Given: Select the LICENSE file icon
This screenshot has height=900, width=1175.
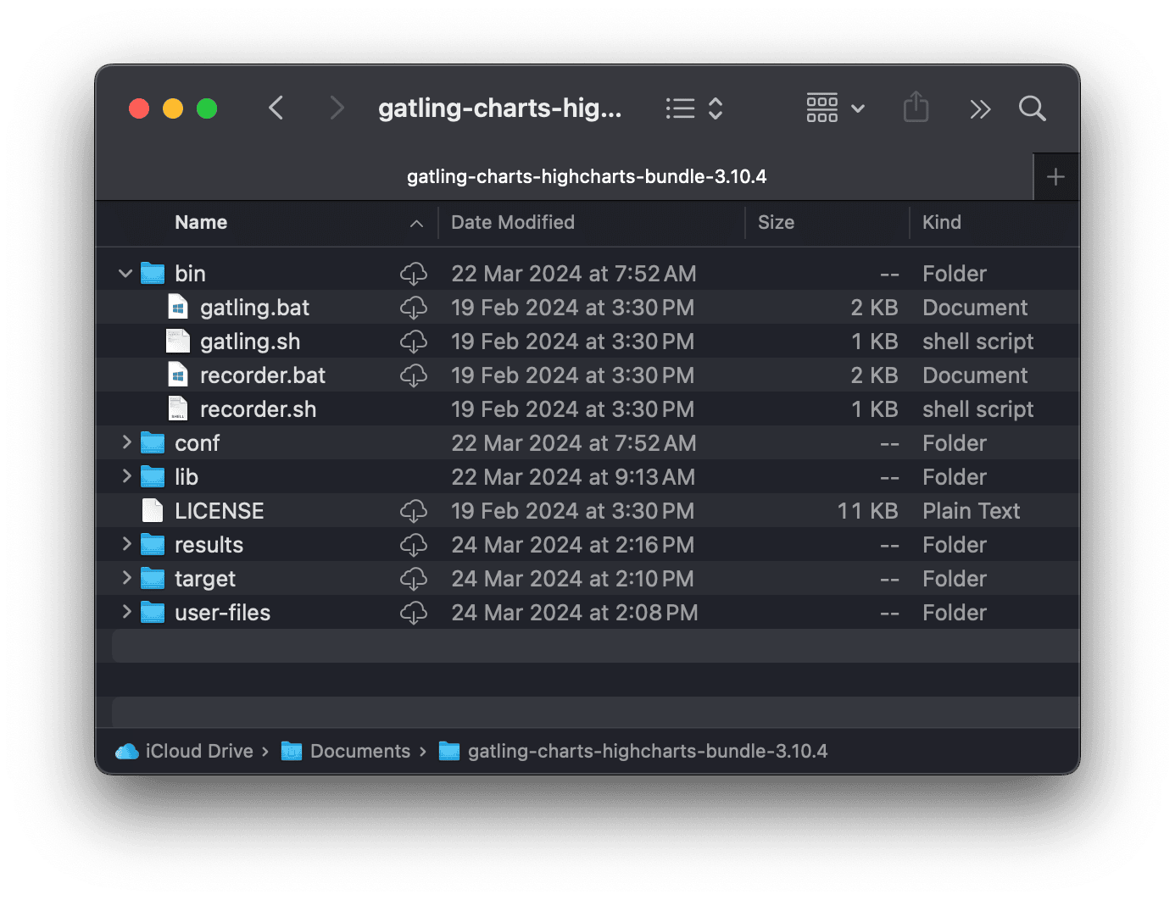Looking at the screenshot, I should [153, 510].
